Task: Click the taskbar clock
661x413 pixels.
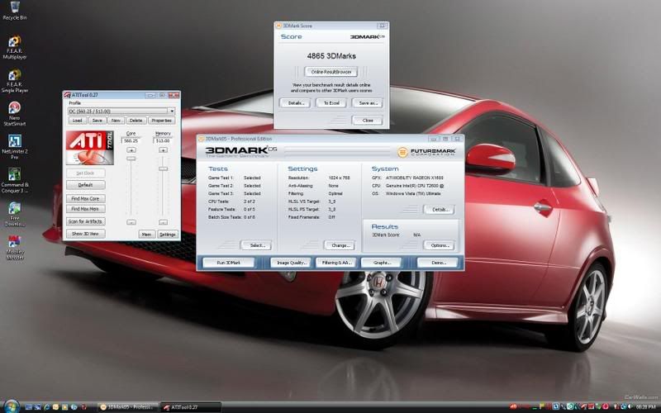Action: coord(646,406)
